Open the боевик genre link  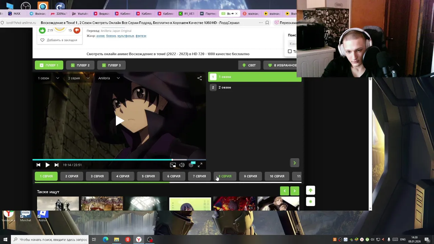pos(111,36)
